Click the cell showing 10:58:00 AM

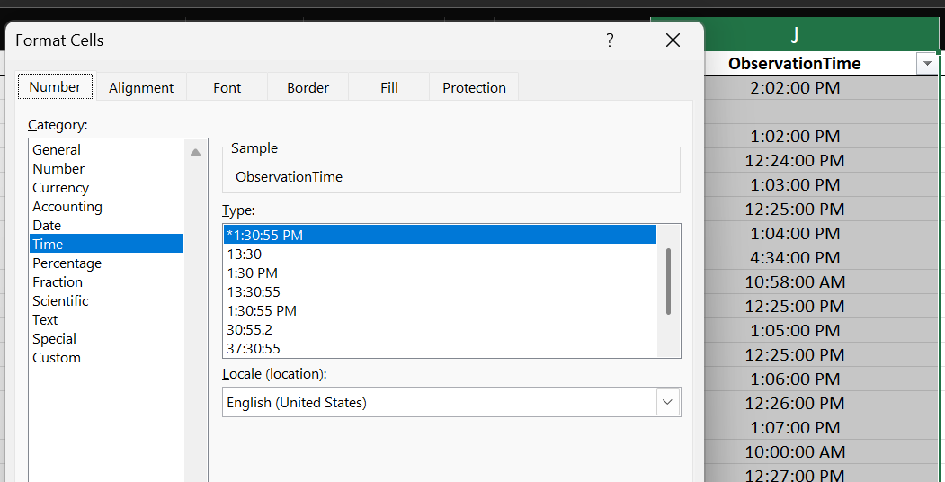795,282
